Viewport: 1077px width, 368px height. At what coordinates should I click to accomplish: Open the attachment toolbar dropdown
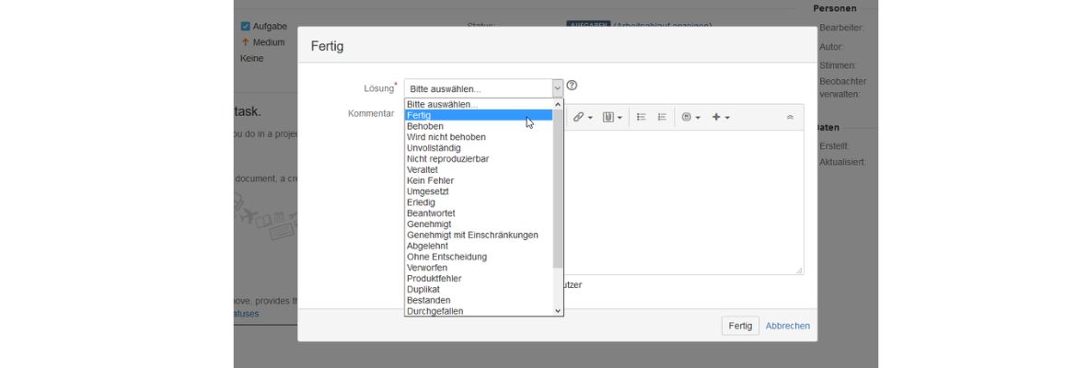pyautogui.click(x=612, y=117)
